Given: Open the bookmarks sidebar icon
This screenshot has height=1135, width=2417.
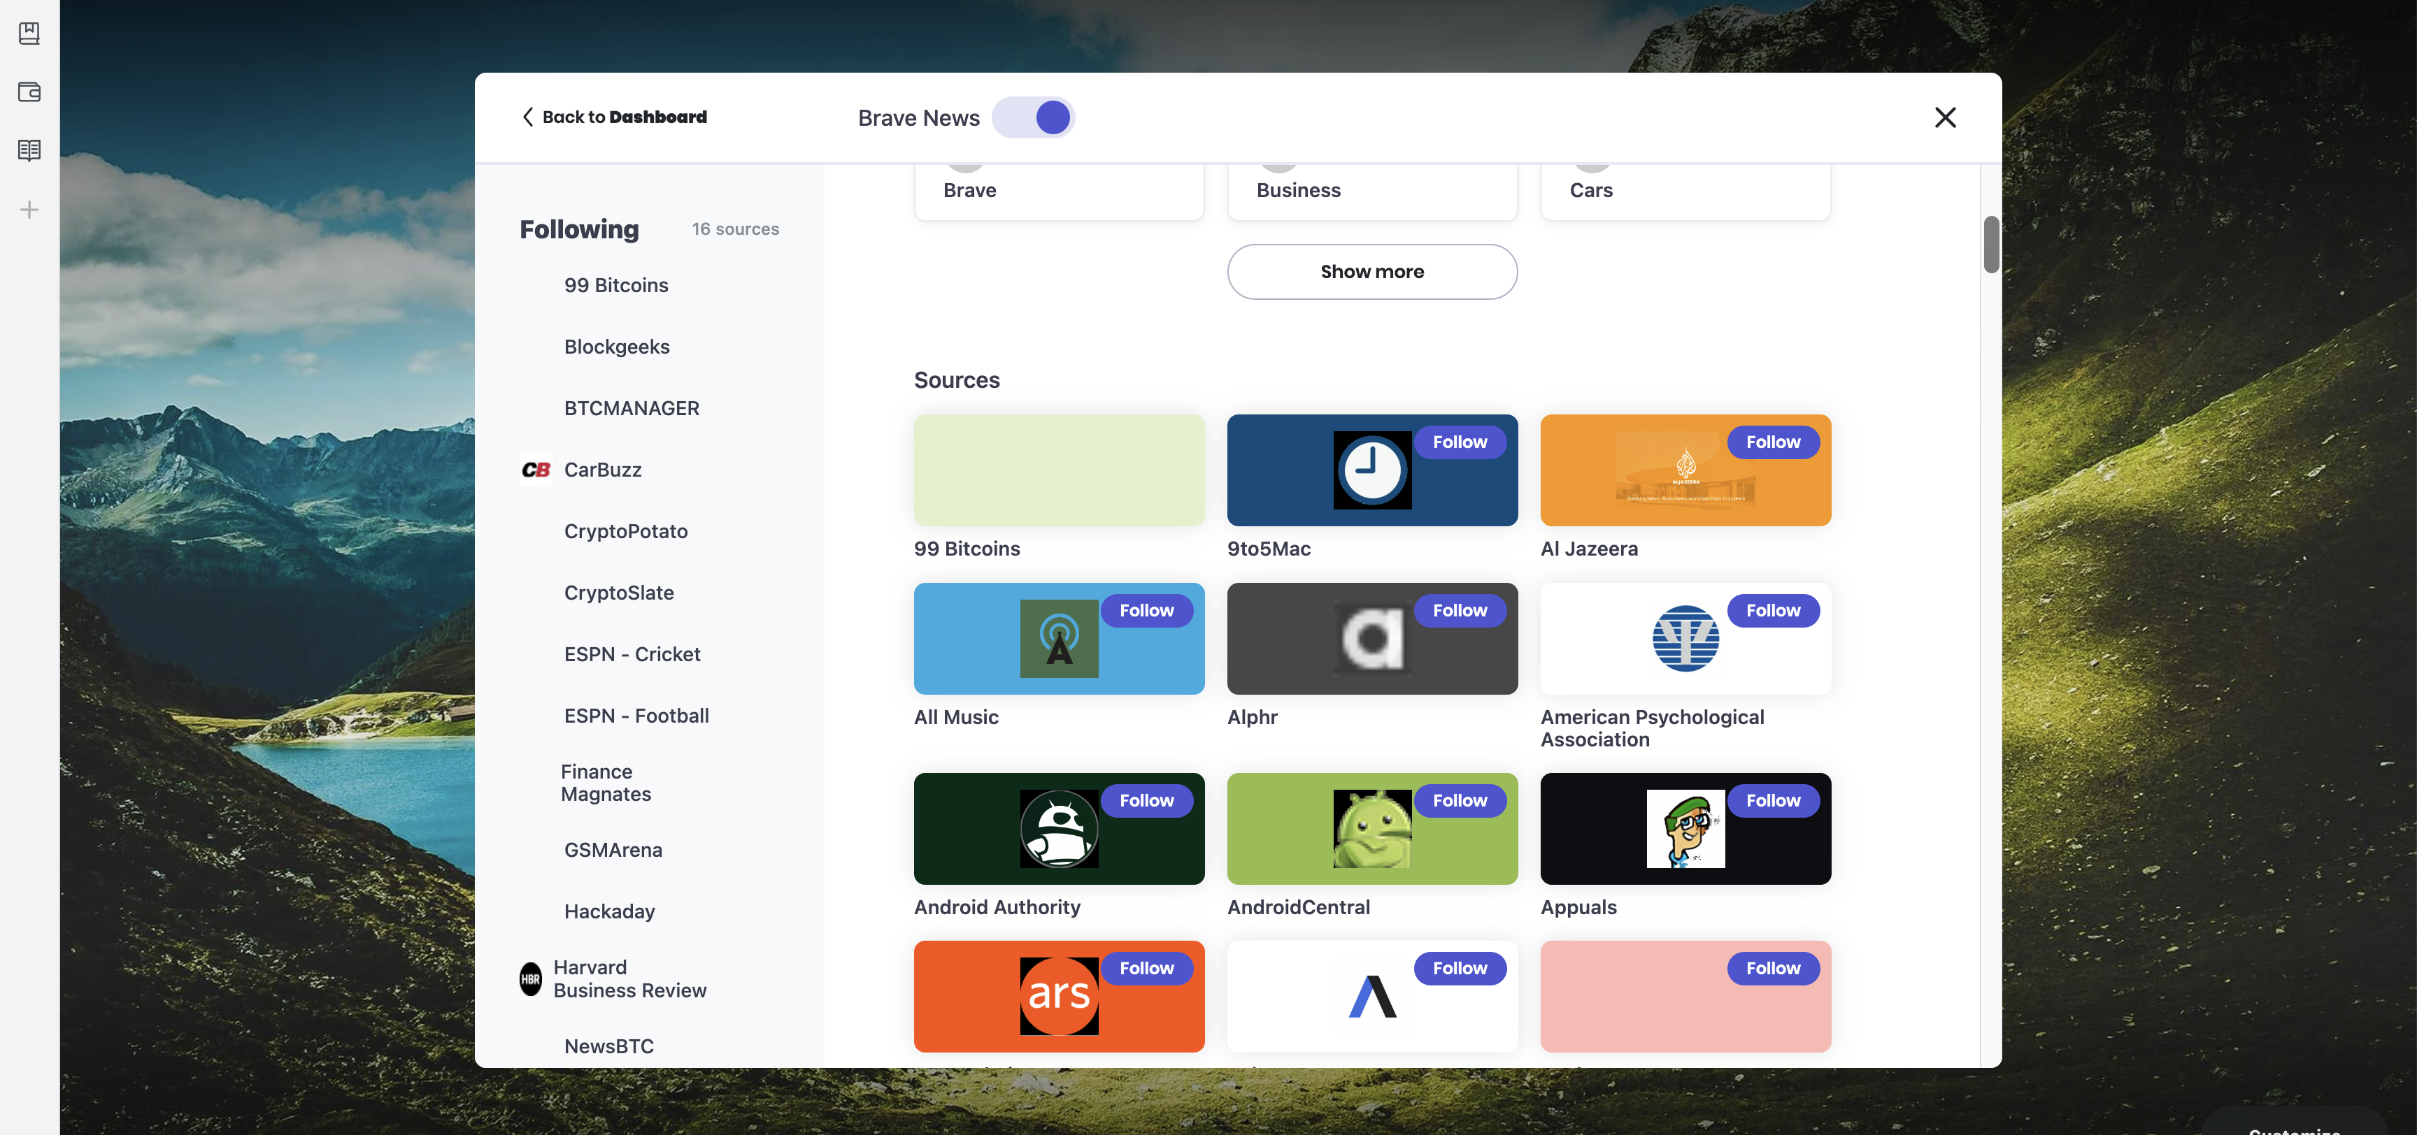Looking at the screenshot, I should pos(29,33).
